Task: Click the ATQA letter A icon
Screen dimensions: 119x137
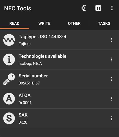Action: [9, 99]
